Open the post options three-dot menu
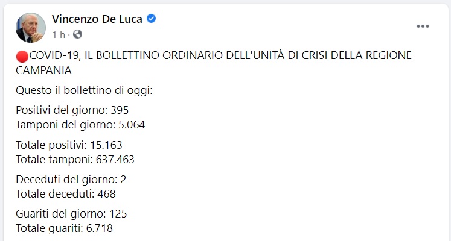 point(423,27)
